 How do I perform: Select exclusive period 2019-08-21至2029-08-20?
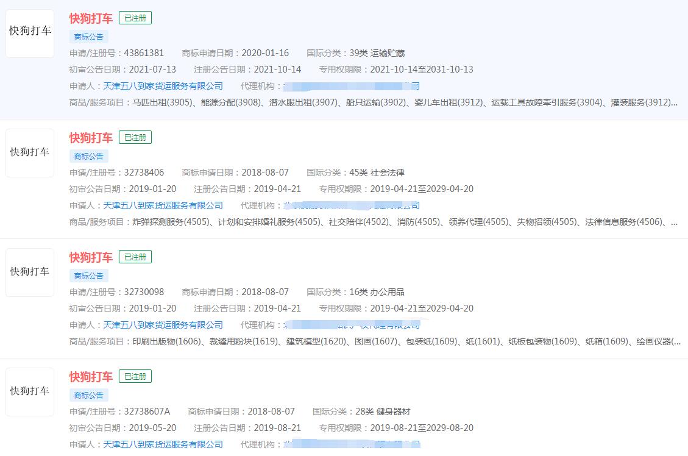[x=422, y=427]
